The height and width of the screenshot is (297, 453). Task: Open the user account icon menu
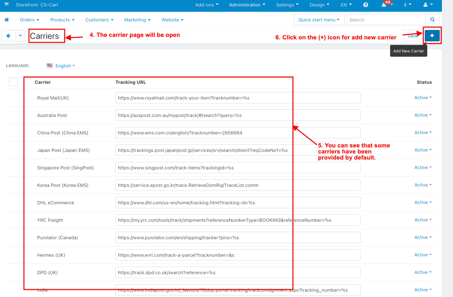pos(428,5)
